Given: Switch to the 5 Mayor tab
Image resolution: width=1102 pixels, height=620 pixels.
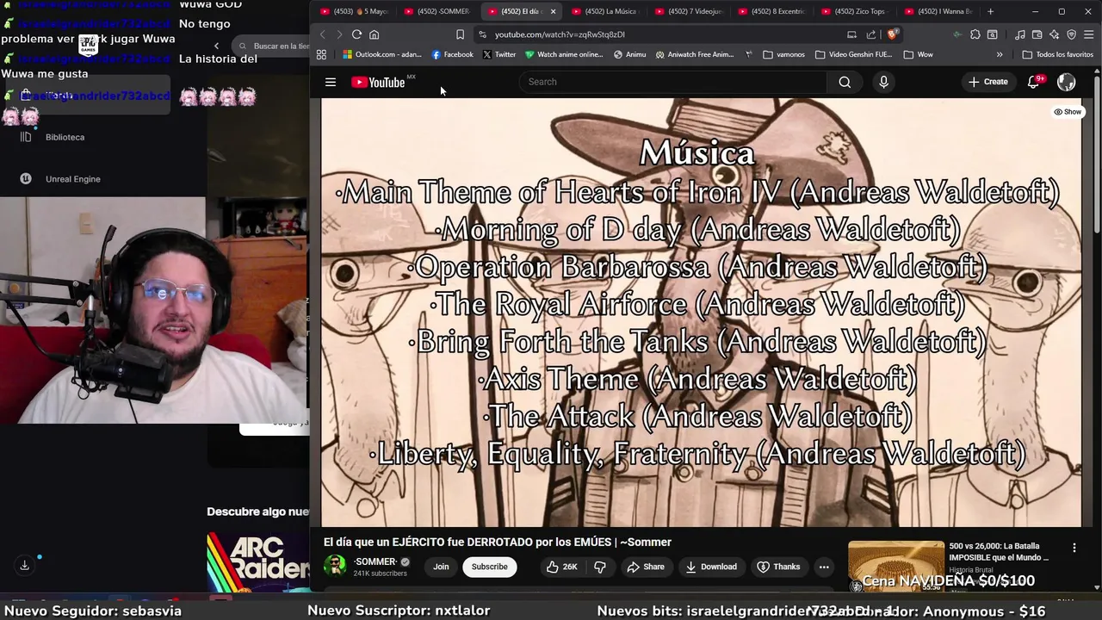Looking at the screenshot, I should click(x=354, y=11).
